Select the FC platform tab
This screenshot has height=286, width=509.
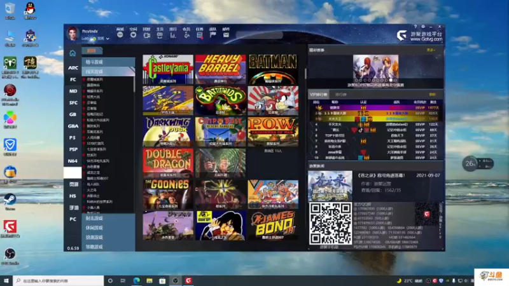(x=73, y=79)
